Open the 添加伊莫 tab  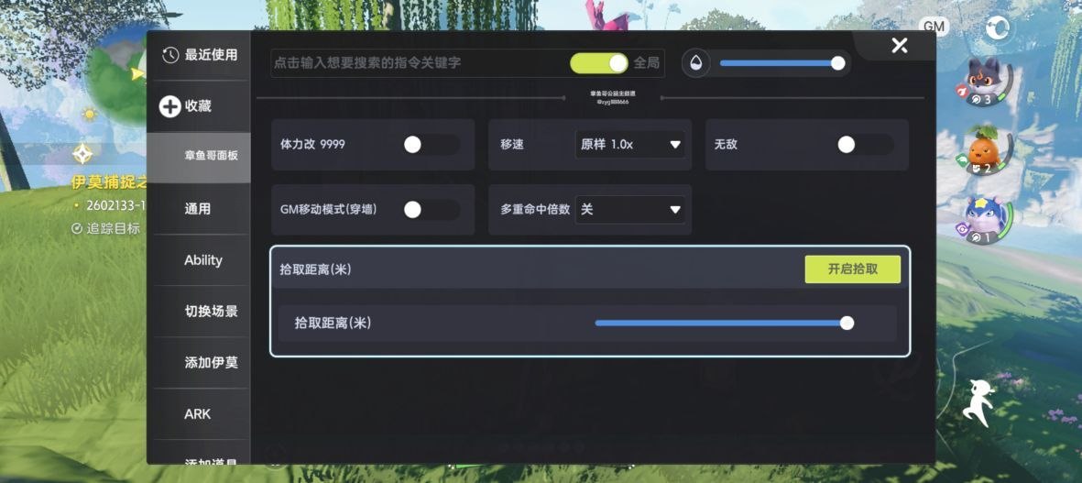coord(199,363)
